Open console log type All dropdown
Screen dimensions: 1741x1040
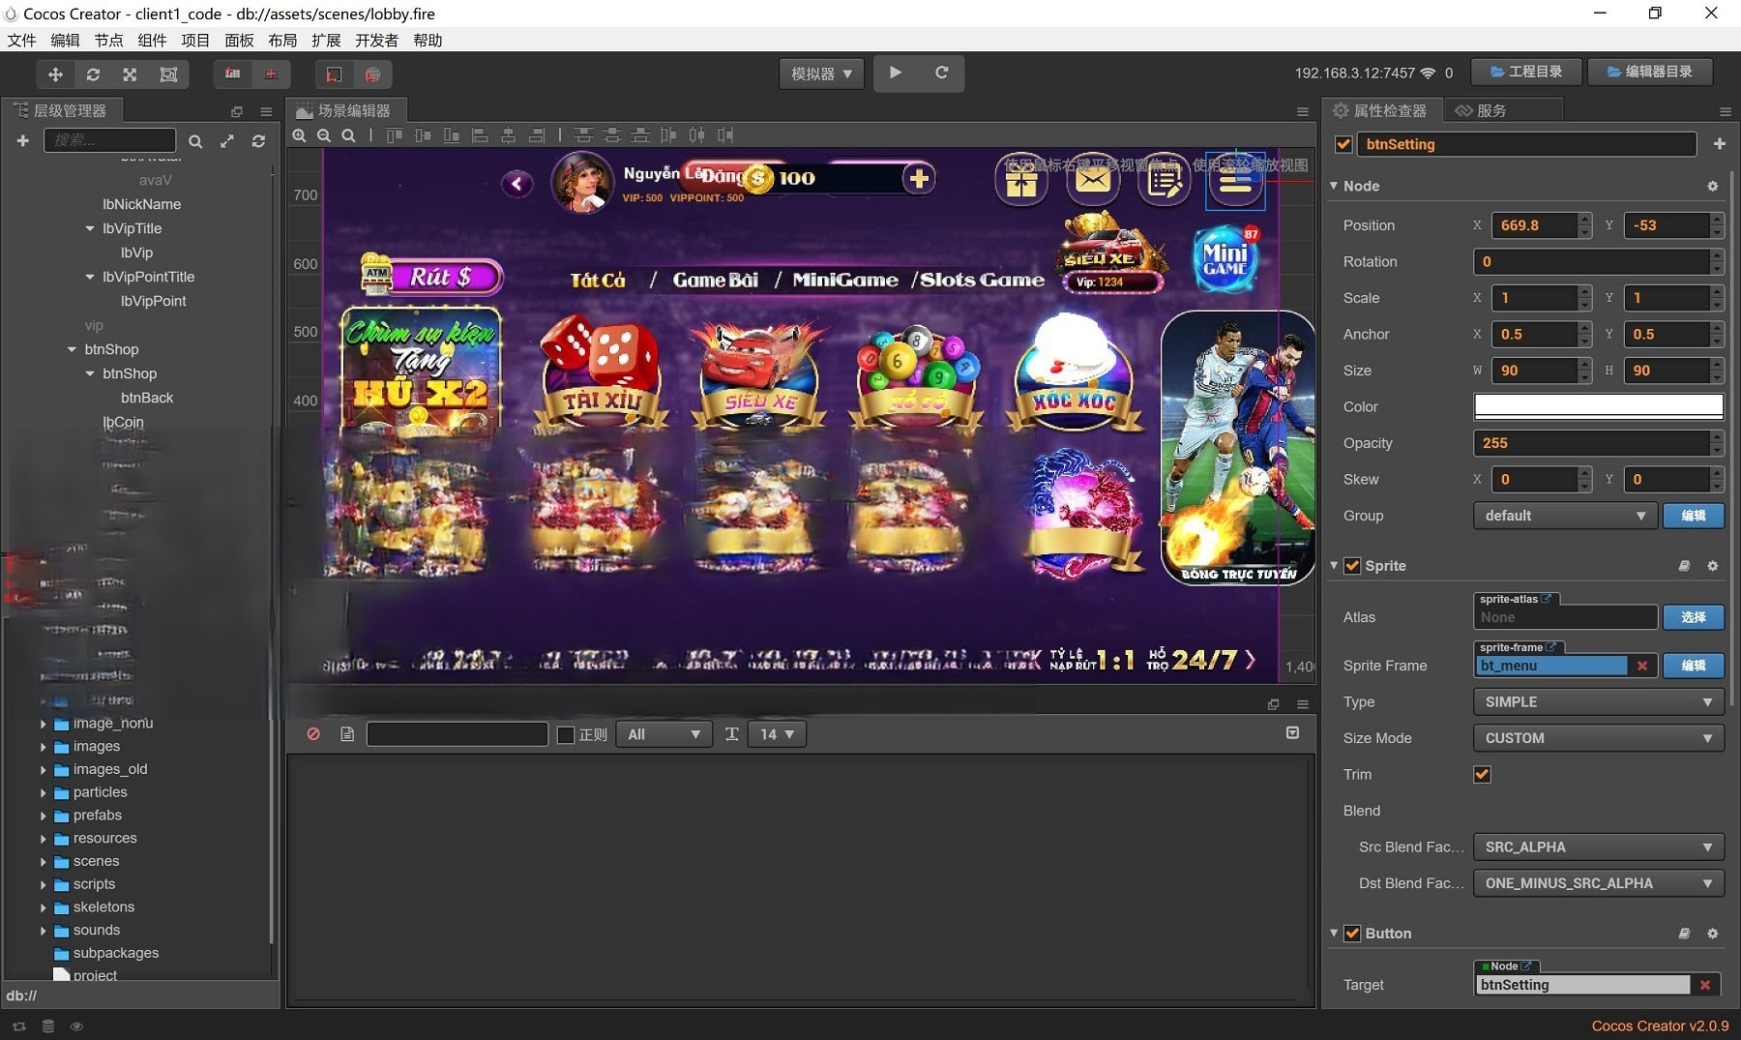(664, 734)
